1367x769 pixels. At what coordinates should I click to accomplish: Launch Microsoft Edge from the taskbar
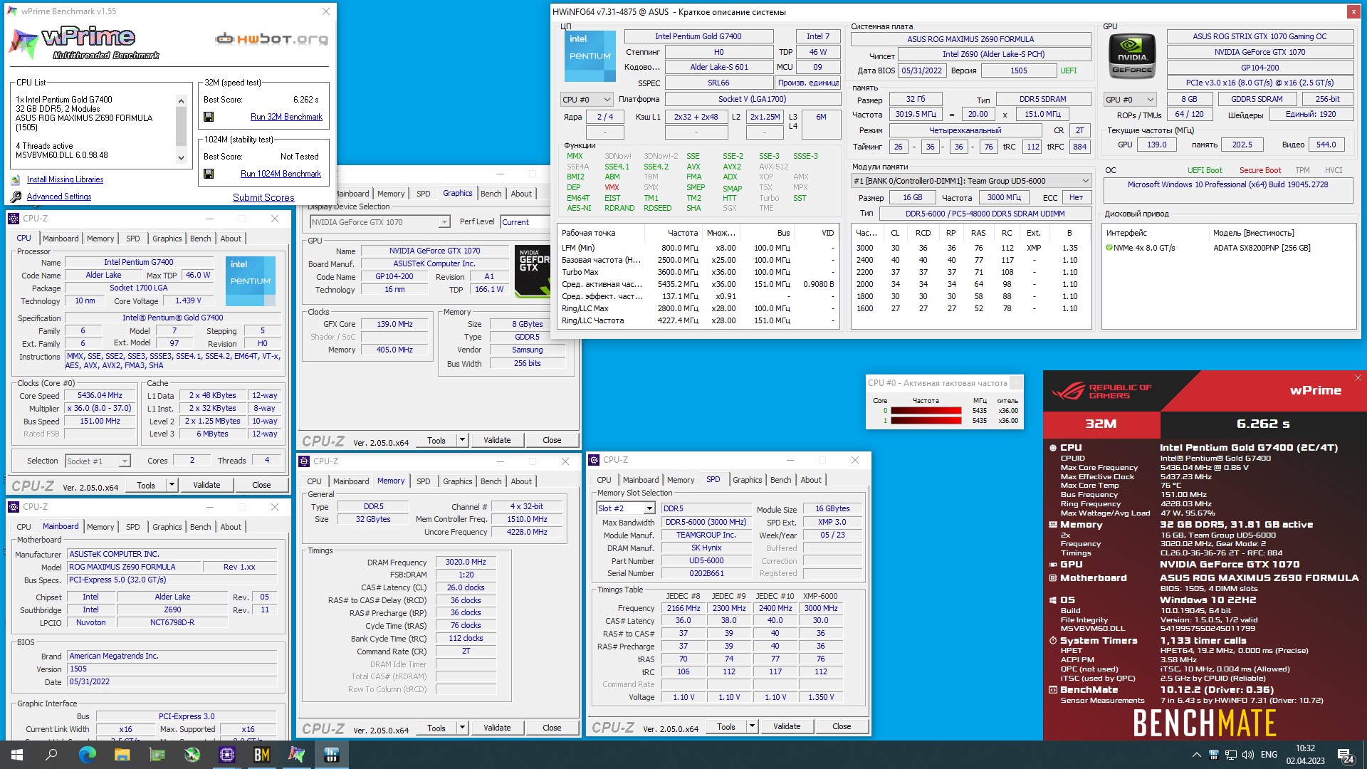pyautogui.click(x=87, y=755)
